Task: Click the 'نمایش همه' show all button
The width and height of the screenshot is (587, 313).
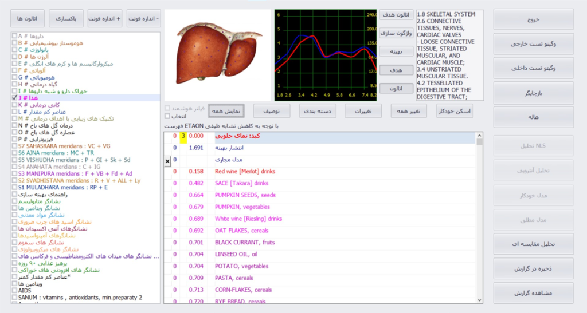Action: [x=226, y=111]
